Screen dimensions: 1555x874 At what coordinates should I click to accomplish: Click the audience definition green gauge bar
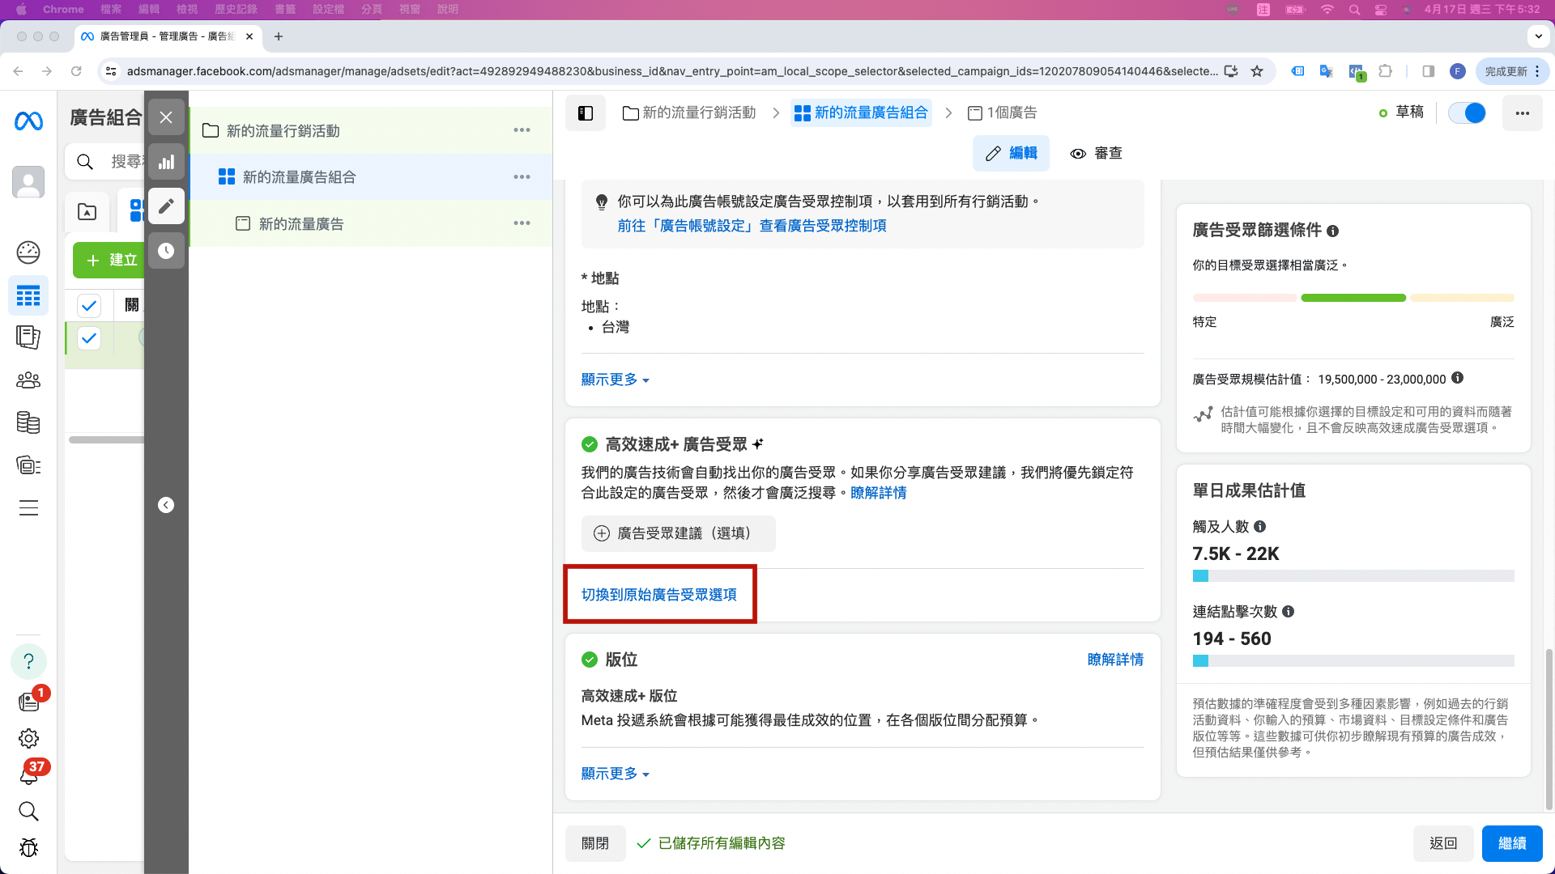(1353, 298)
